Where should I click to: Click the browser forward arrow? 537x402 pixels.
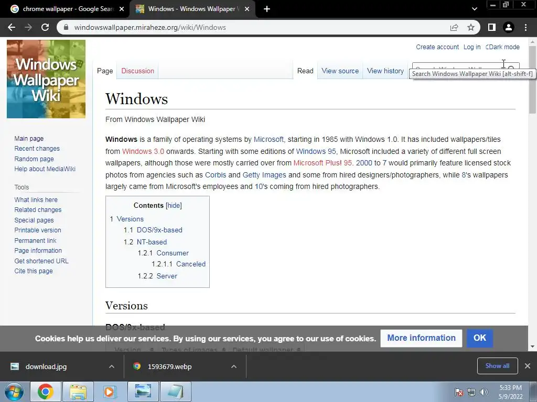tap(28, 27)
